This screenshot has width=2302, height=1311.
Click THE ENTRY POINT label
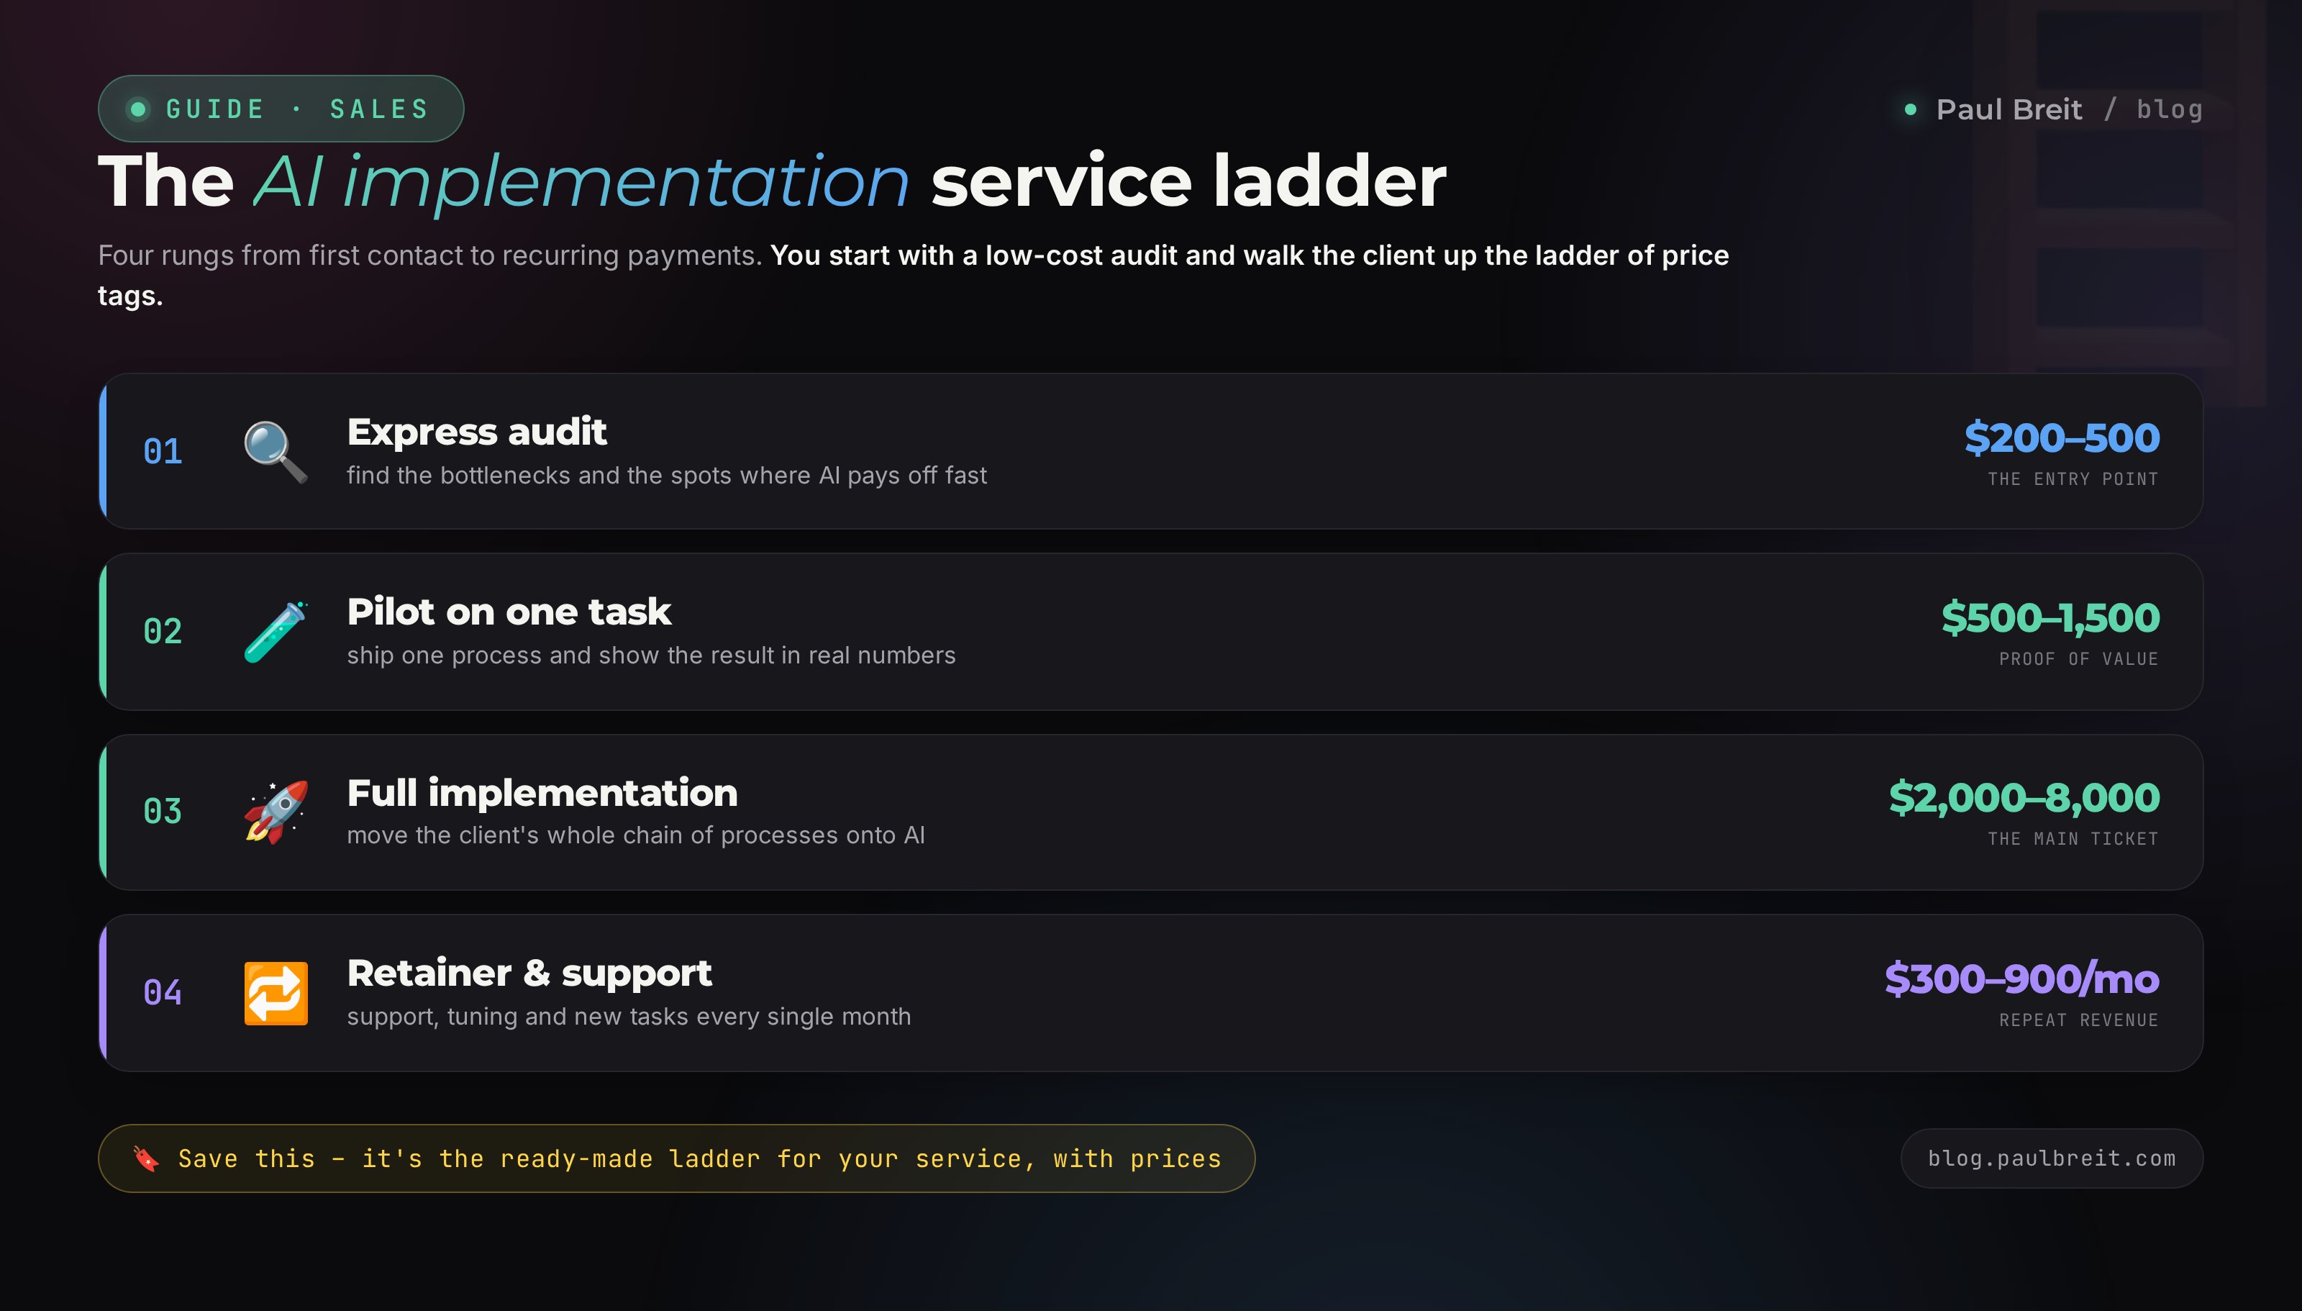[x=2073, y=479]
